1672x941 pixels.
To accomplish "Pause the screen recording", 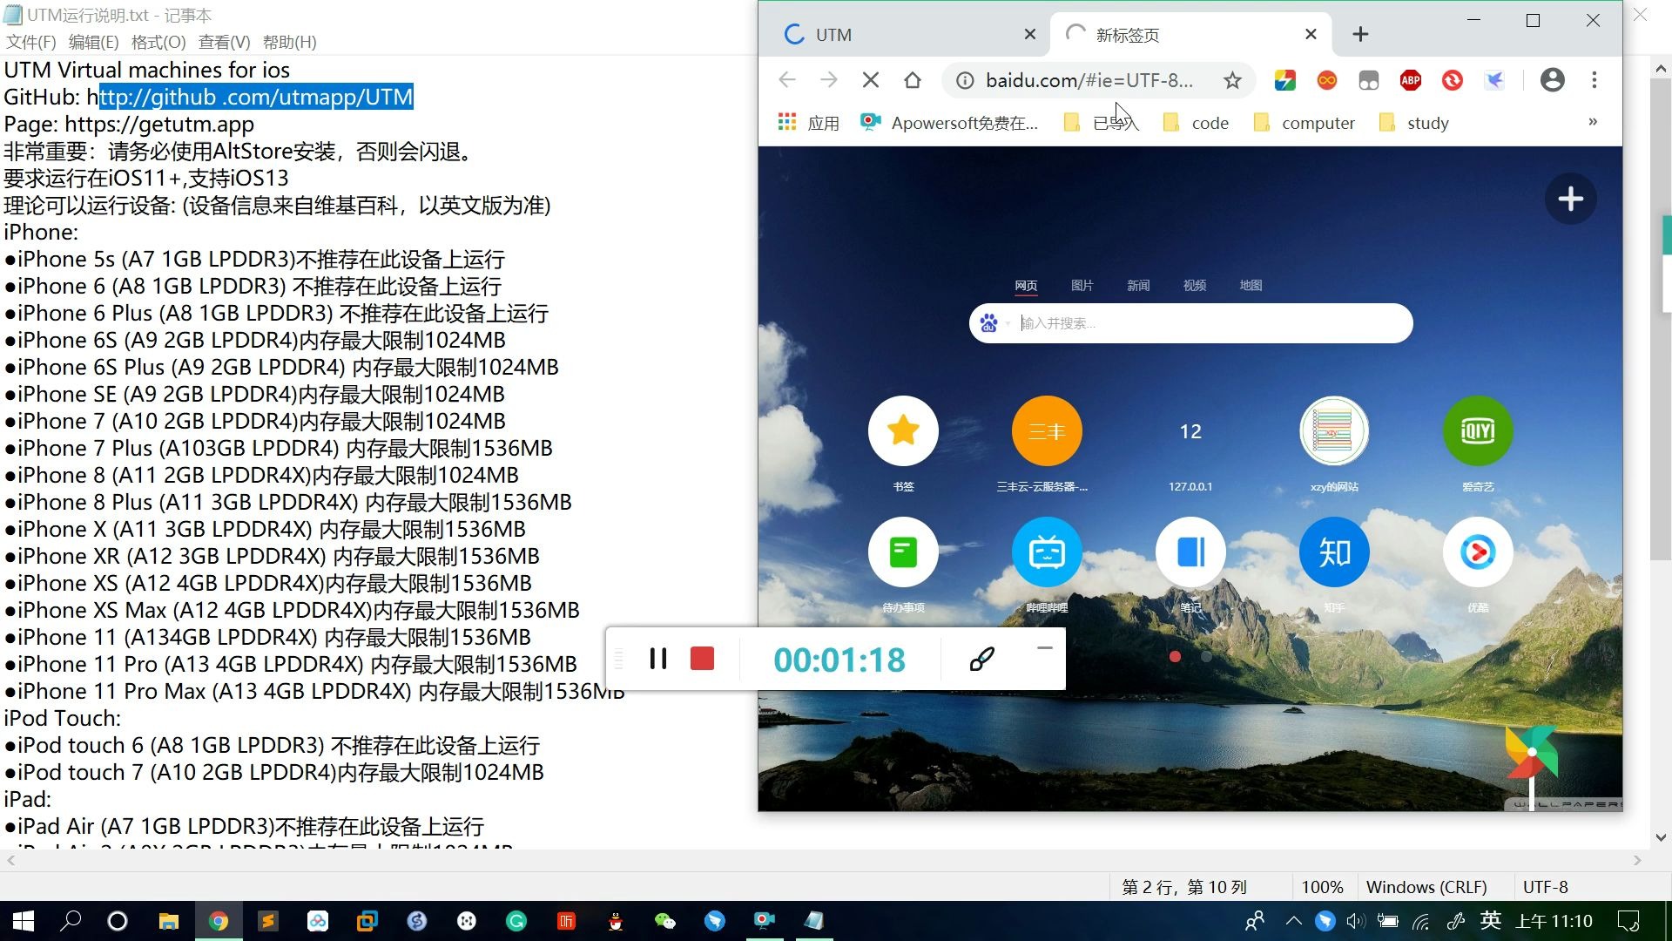I will click(658, 659).
